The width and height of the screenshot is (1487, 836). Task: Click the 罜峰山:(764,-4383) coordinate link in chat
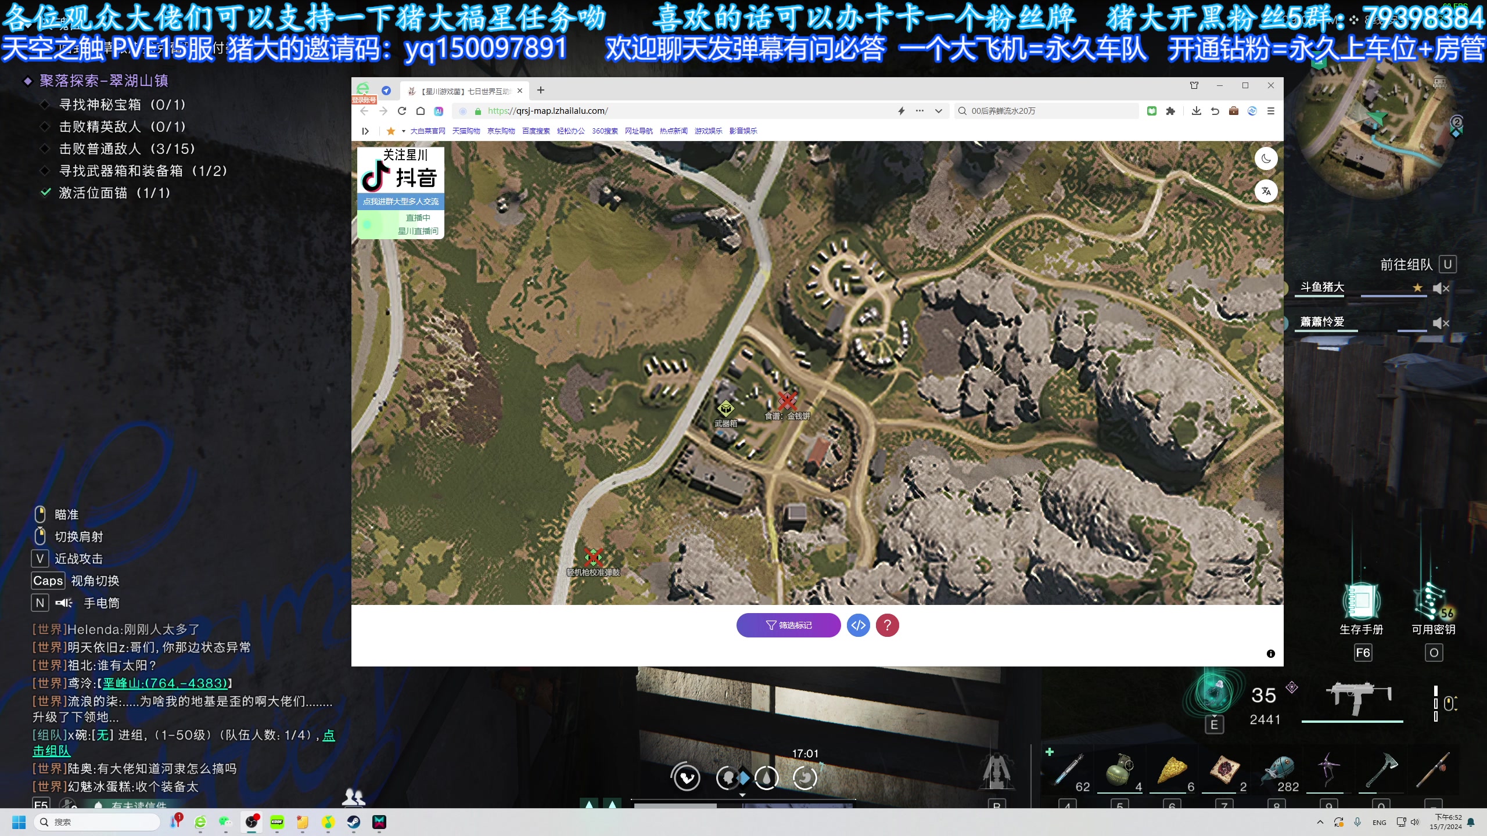(165, 683)
